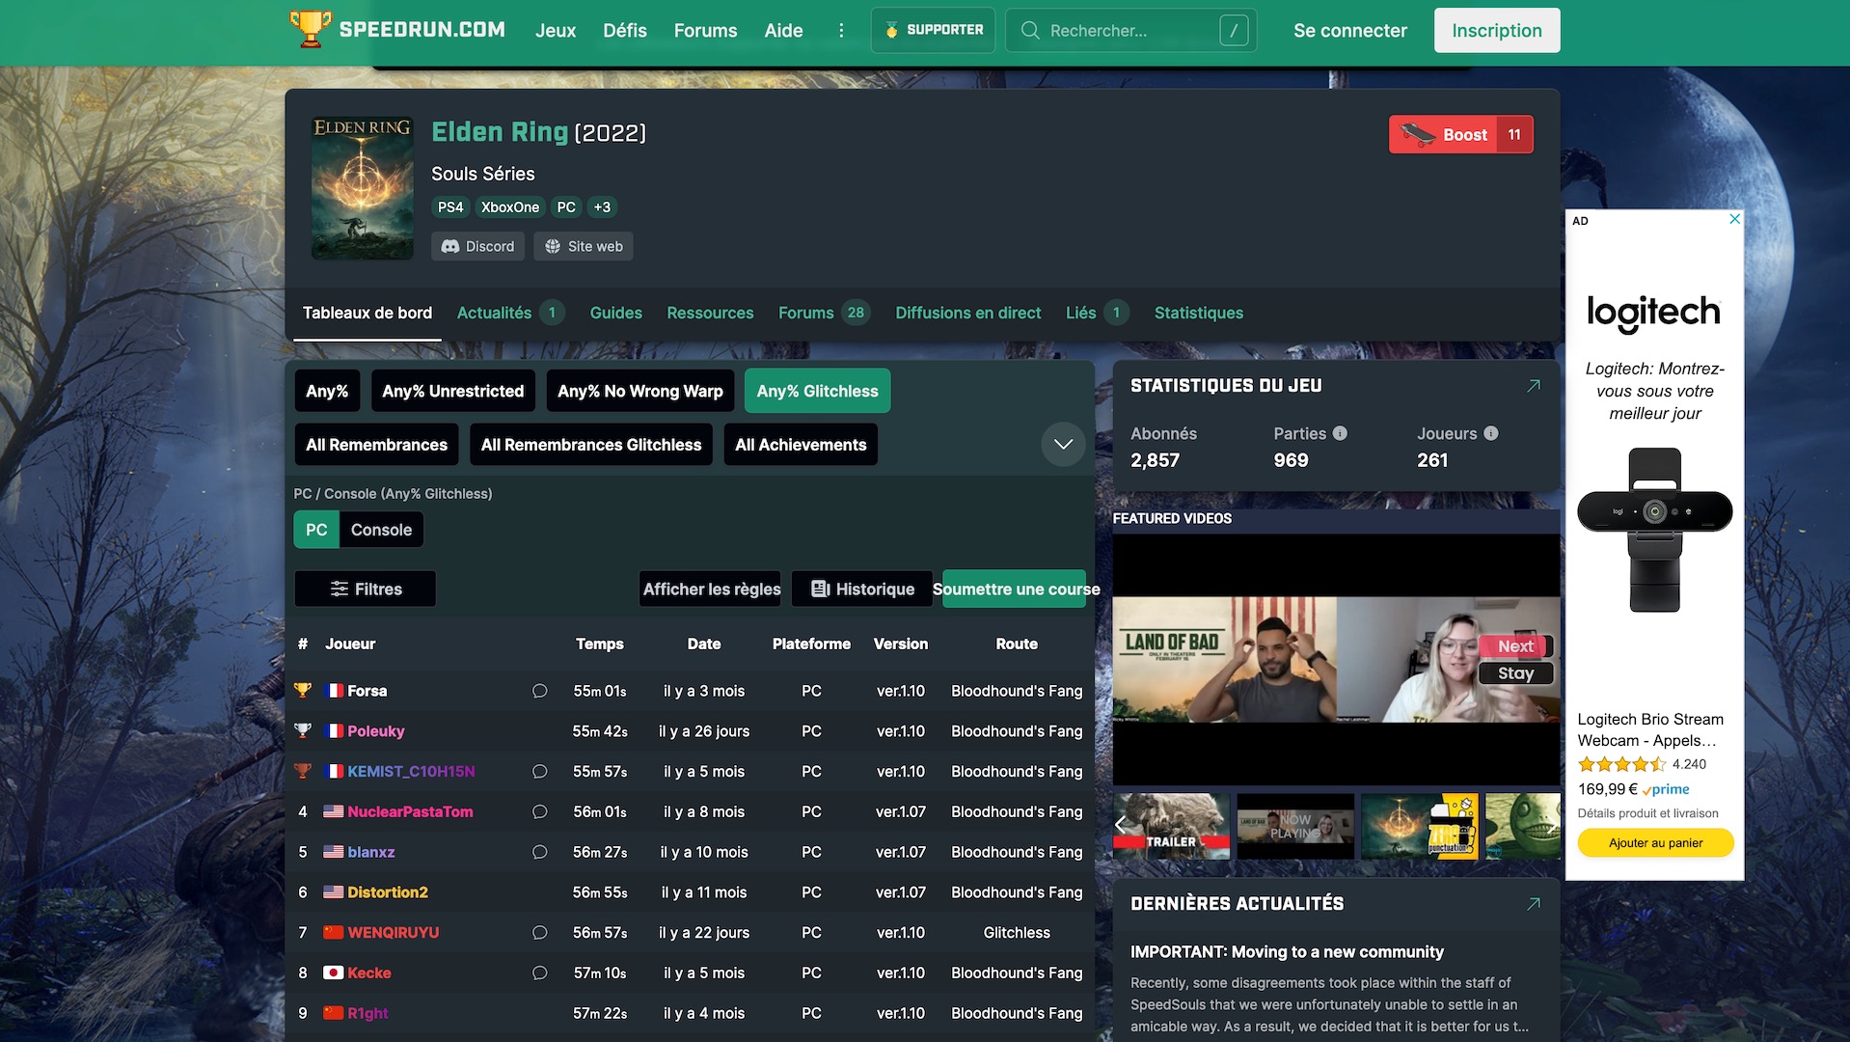Select the Console platform toggle
This screenshot has width=1850, height=1042.
381,530
